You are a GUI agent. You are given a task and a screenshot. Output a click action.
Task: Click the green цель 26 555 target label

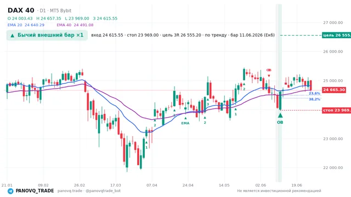tap(336, 35)
